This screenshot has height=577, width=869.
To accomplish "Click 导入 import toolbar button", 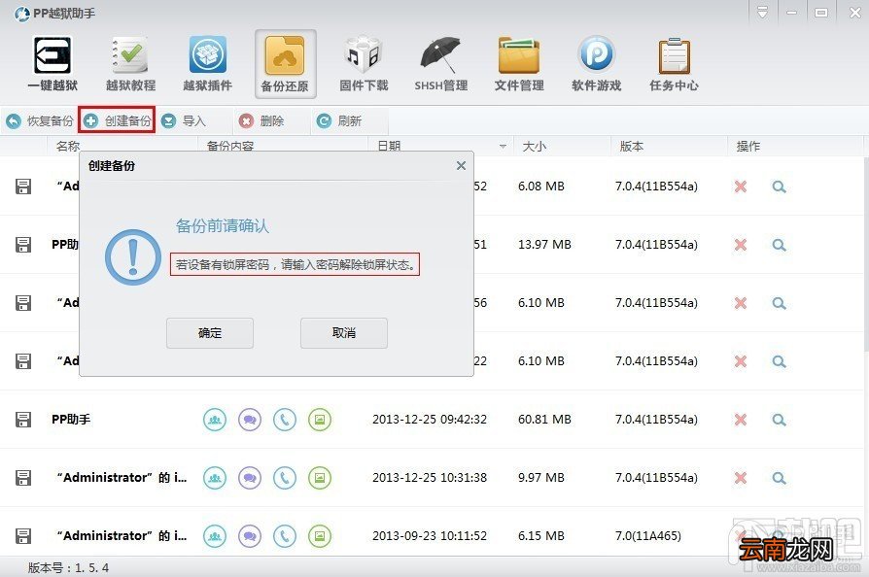I will point(184,120).
